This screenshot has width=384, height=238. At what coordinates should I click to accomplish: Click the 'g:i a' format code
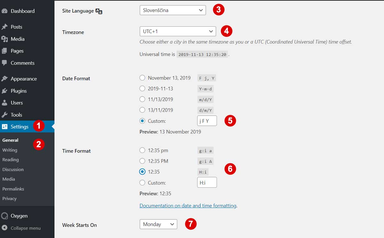pyautogui.click(x=205, y=151)
